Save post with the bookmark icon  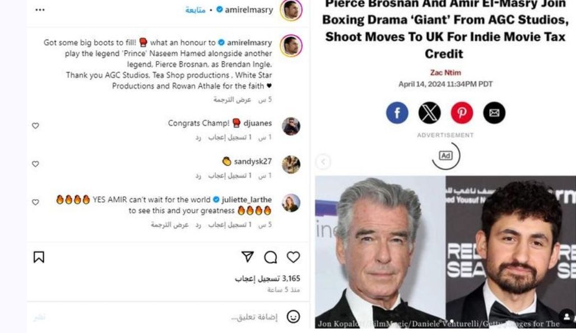tap(39, 257)
